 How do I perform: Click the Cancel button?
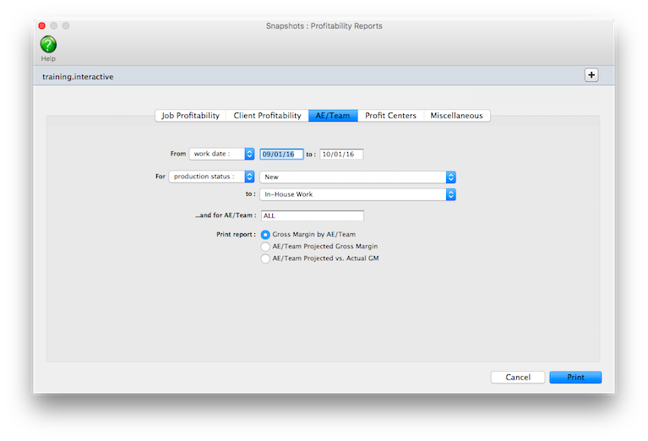click(x=518, y=378)
